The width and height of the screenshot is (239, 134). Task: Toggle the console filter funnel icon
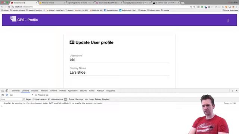[x=7, y=95]
